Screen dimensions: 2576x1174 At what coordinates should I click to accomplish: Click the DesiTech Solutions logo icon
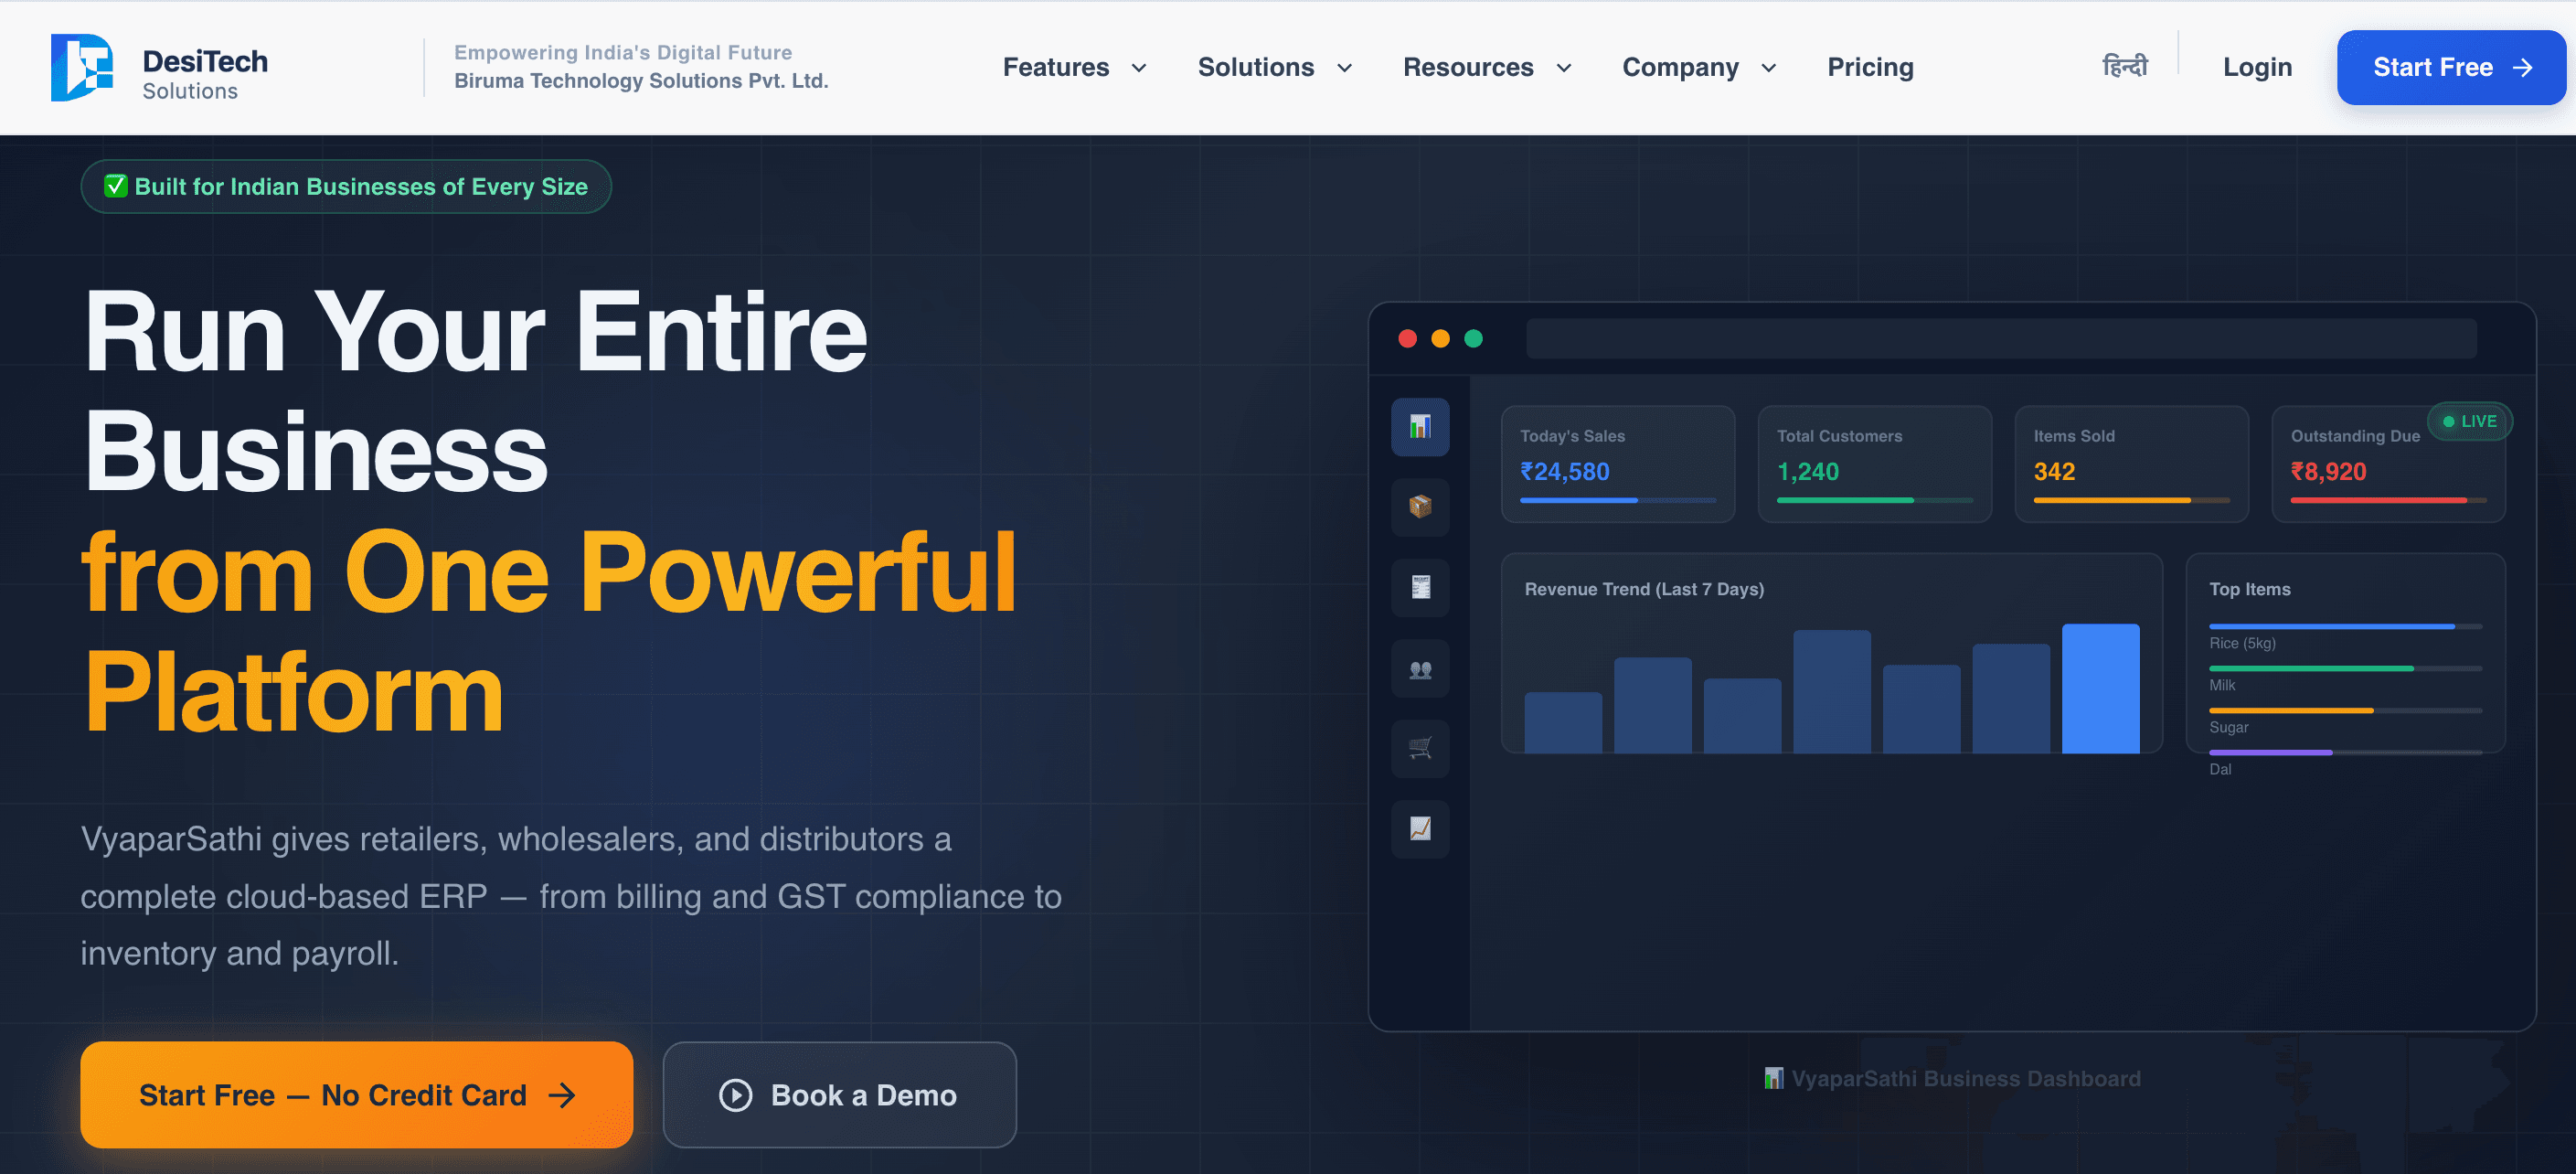point(82,67)
